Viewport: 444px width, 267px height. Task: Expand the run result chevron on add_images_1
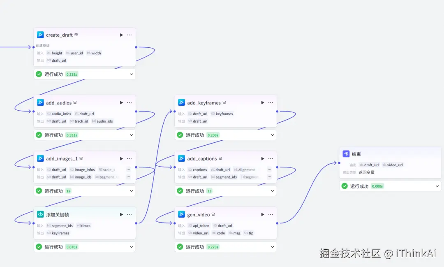click(131, 190)
